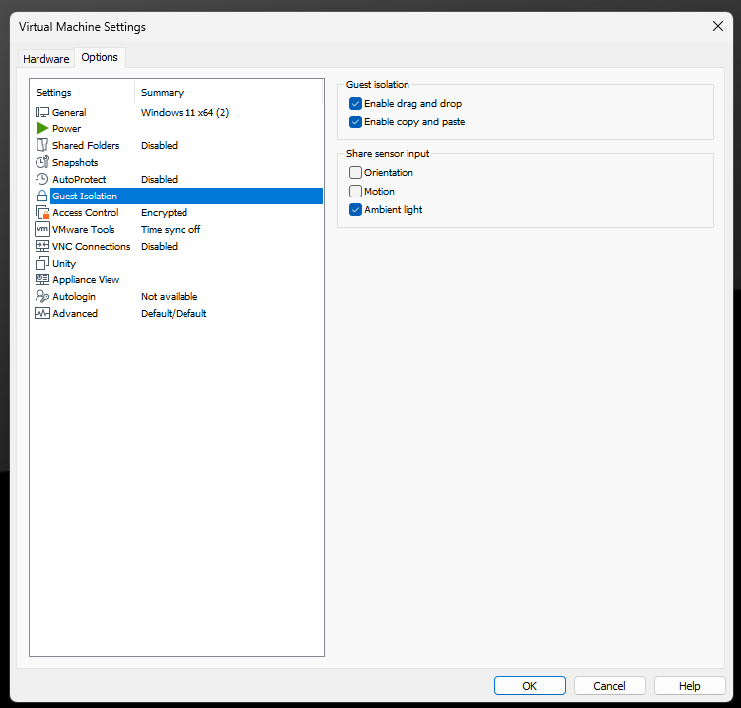Click the Autologin user key icon
This screenshot has height=708, width=741.
tap(41, 297)
